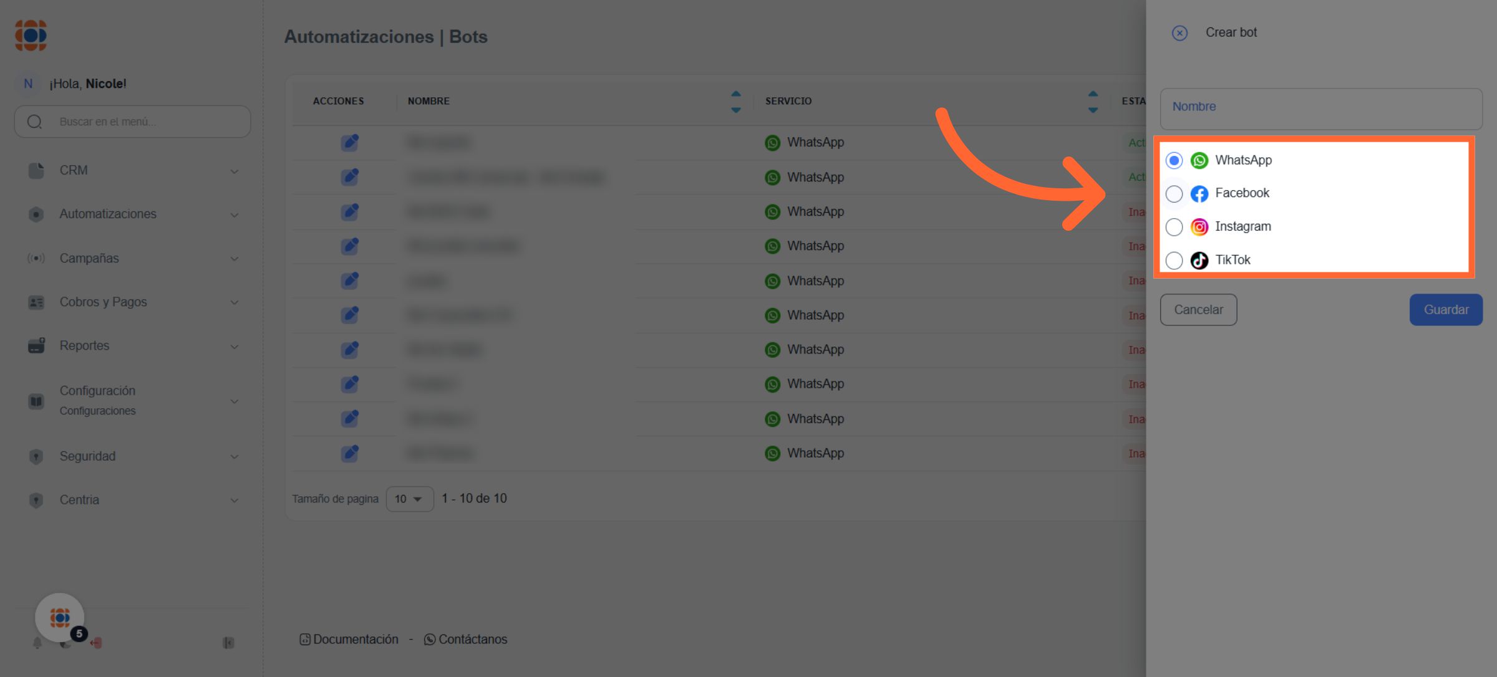This screenshot has width=1497, height=677.
Task: Close the Crear bot panel
Action: tap(1180, 33)
